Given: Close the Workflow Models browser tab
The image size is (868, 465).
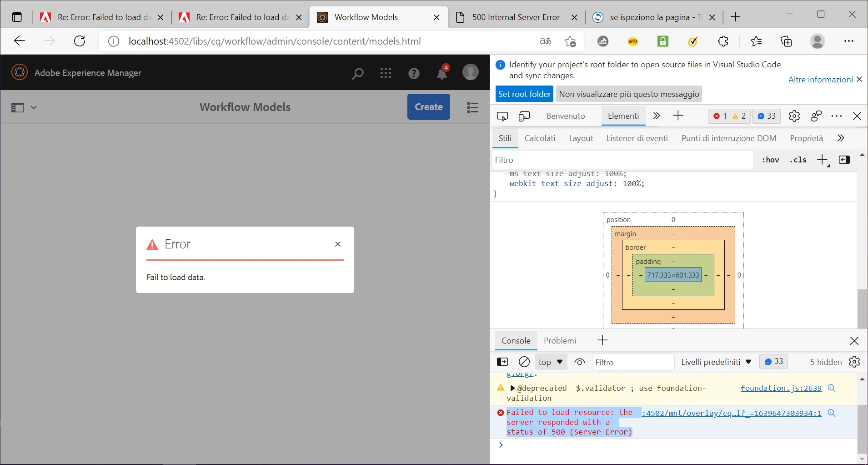Looking at the screenshot, I should click(x=437, y=17).
